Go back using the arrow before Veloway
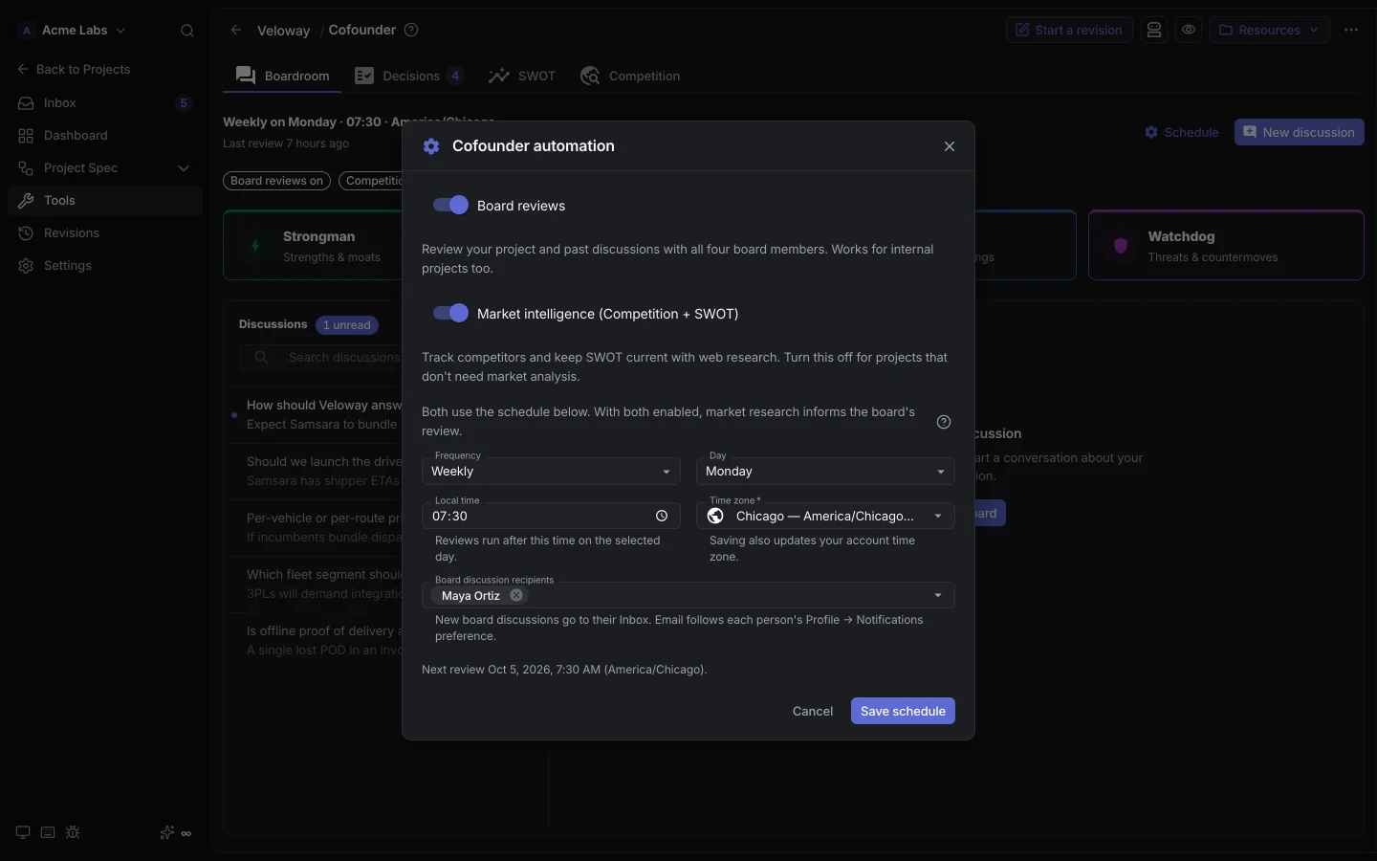The height and width of the screenshot is (861, 1377). pos(236,30)
